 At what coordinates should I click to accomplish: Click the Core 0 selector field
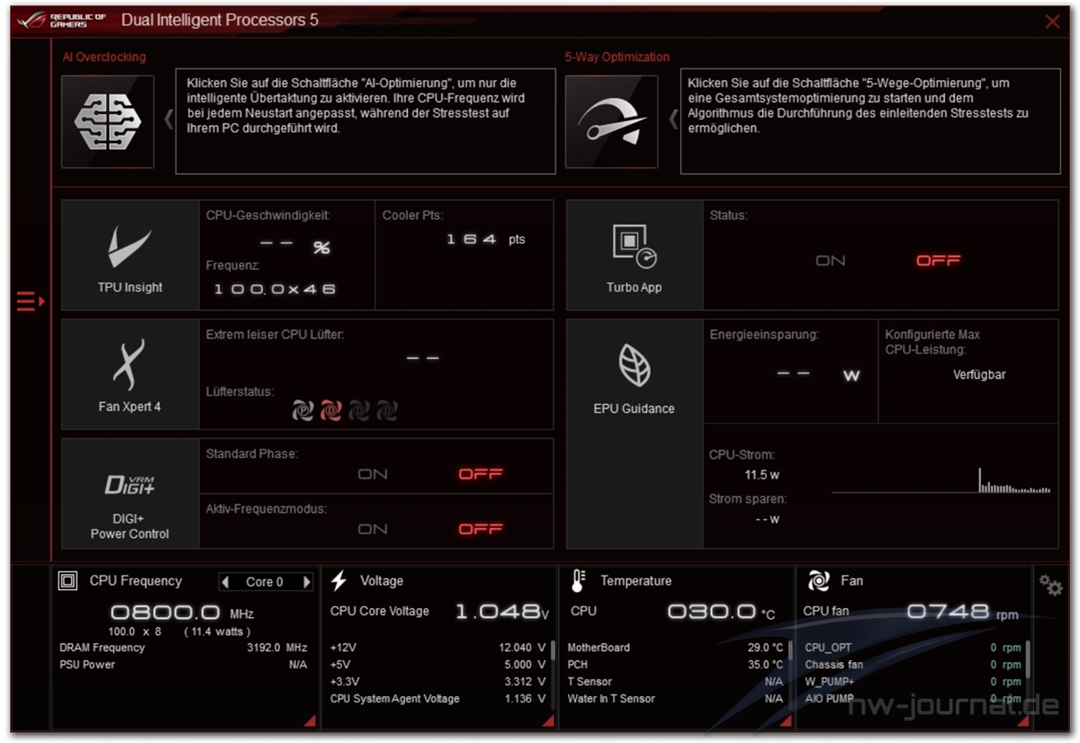pyautogui.click(x=265, y=582)
